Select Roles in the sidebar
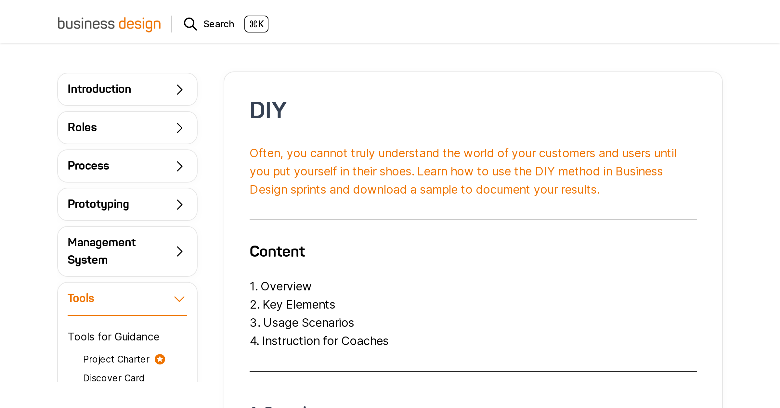Screen dimensions: 780x408 [x=82, y=128]
